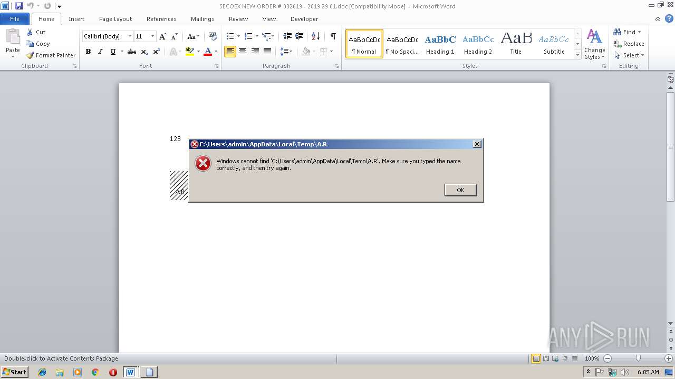
Task: Click the Clear Formatting icon
Action: pos(213,36)
